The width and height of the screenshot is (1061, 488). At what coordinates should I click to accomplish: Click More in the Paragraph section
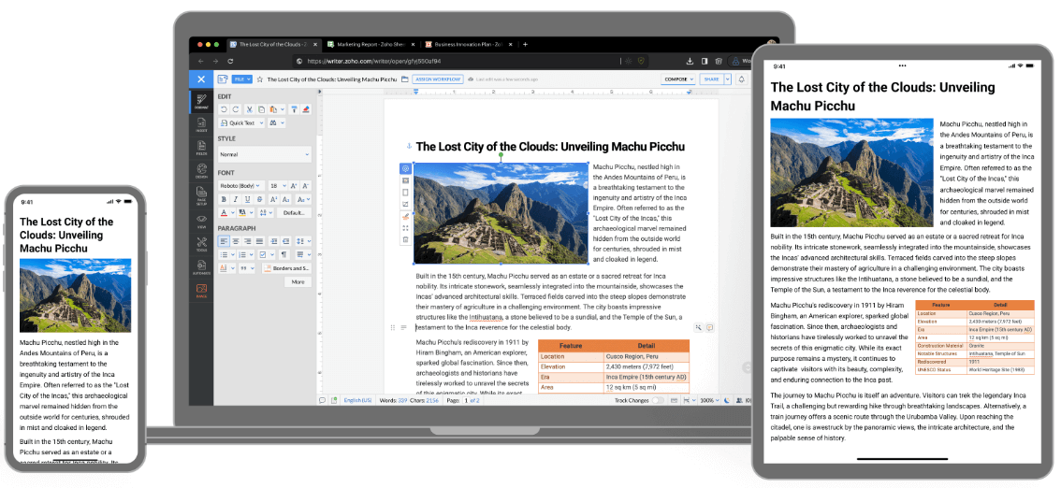tap(298, 281)
